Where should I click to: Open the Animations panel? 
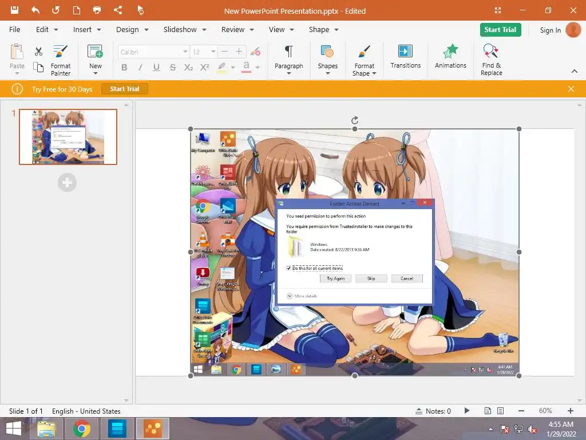[451, 57]
